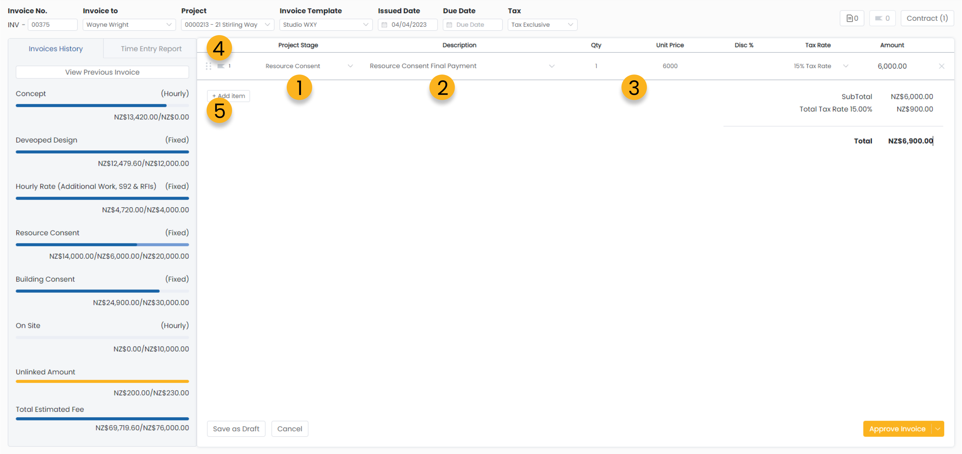Click the SubTotal value NZ$6,000.00
962x454 pixels.
pyautogui.click(x=912, y=96)
